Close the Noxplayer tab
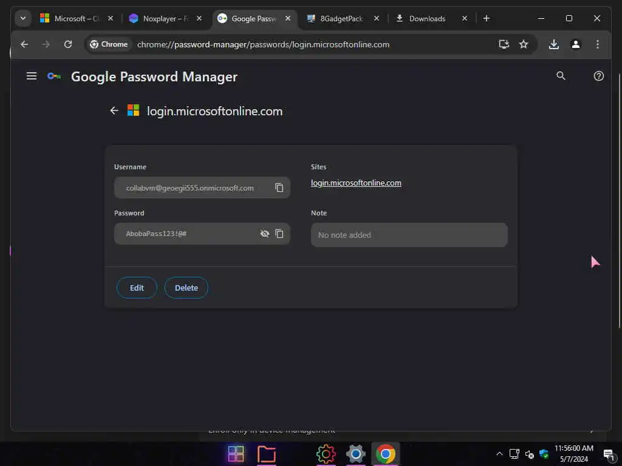622x466 pixels. (199, 18)
